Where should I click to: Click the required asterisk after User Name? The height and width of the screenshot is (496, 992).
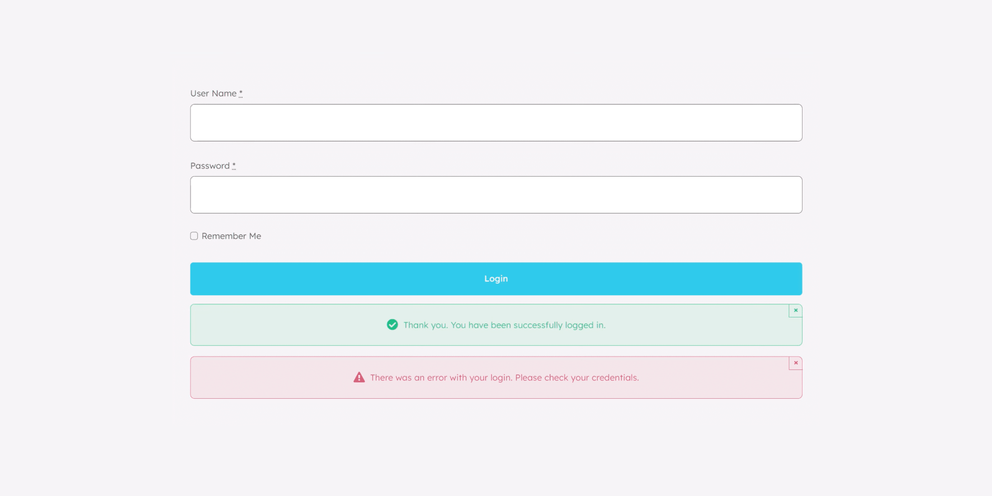(241, 93)
